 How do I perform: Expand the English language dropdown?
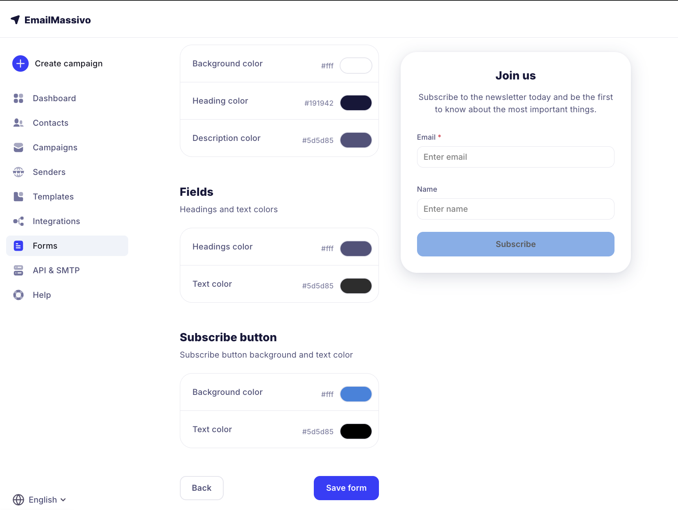click(40, 500)
